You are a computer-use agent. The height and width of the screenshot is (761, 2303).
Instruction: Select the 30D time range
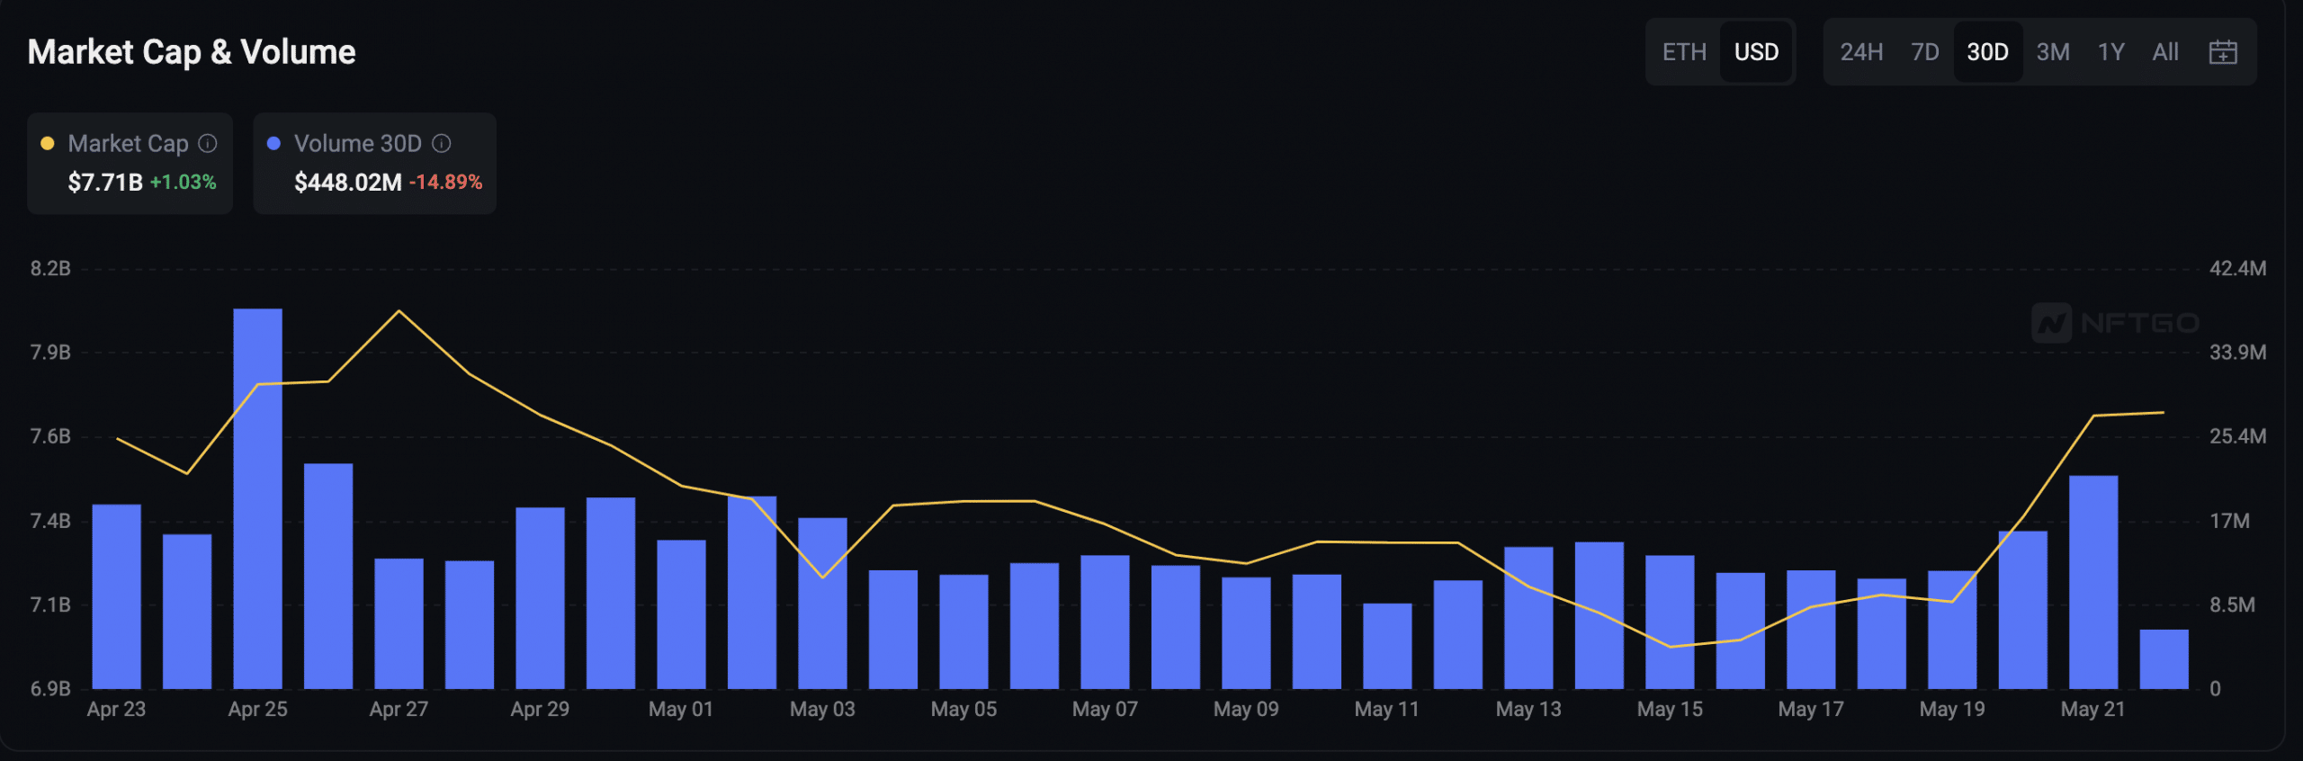click(1987, 52)
